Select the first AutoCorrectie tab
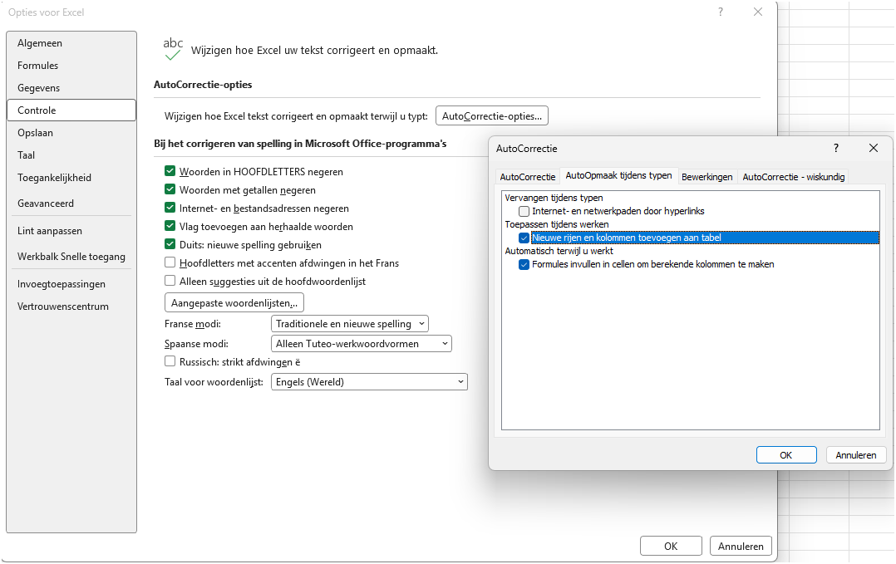This screenshot has height=564, width=896. click(528, 177)
